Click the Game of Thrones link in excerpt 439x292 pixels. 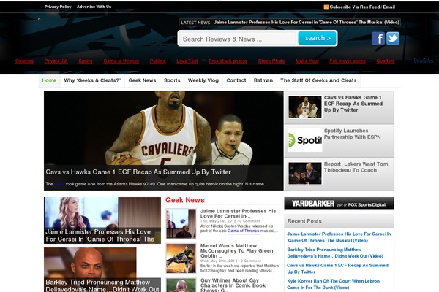pyautogui.click(x=244, y=231)
